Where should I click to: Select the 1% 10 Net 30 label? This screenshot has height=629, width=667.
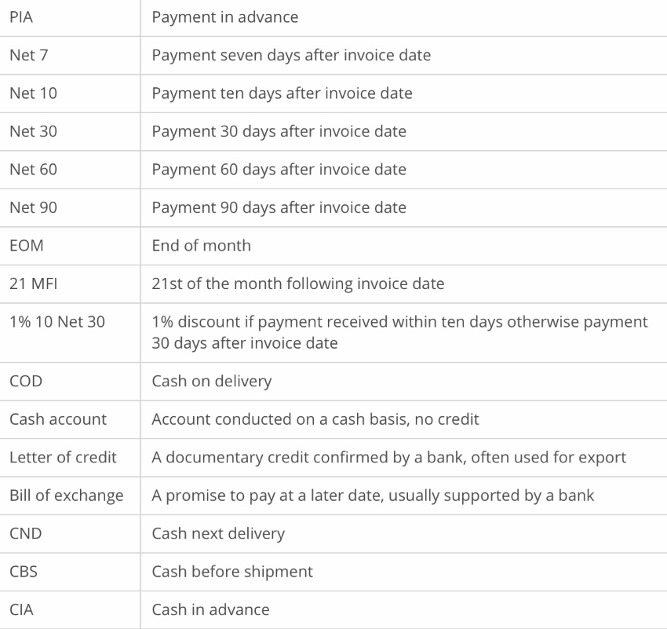tap(57, 322)
